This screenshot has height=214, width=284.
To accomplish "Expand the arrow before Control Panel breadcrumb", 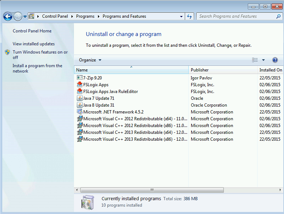I will (38, 16).
